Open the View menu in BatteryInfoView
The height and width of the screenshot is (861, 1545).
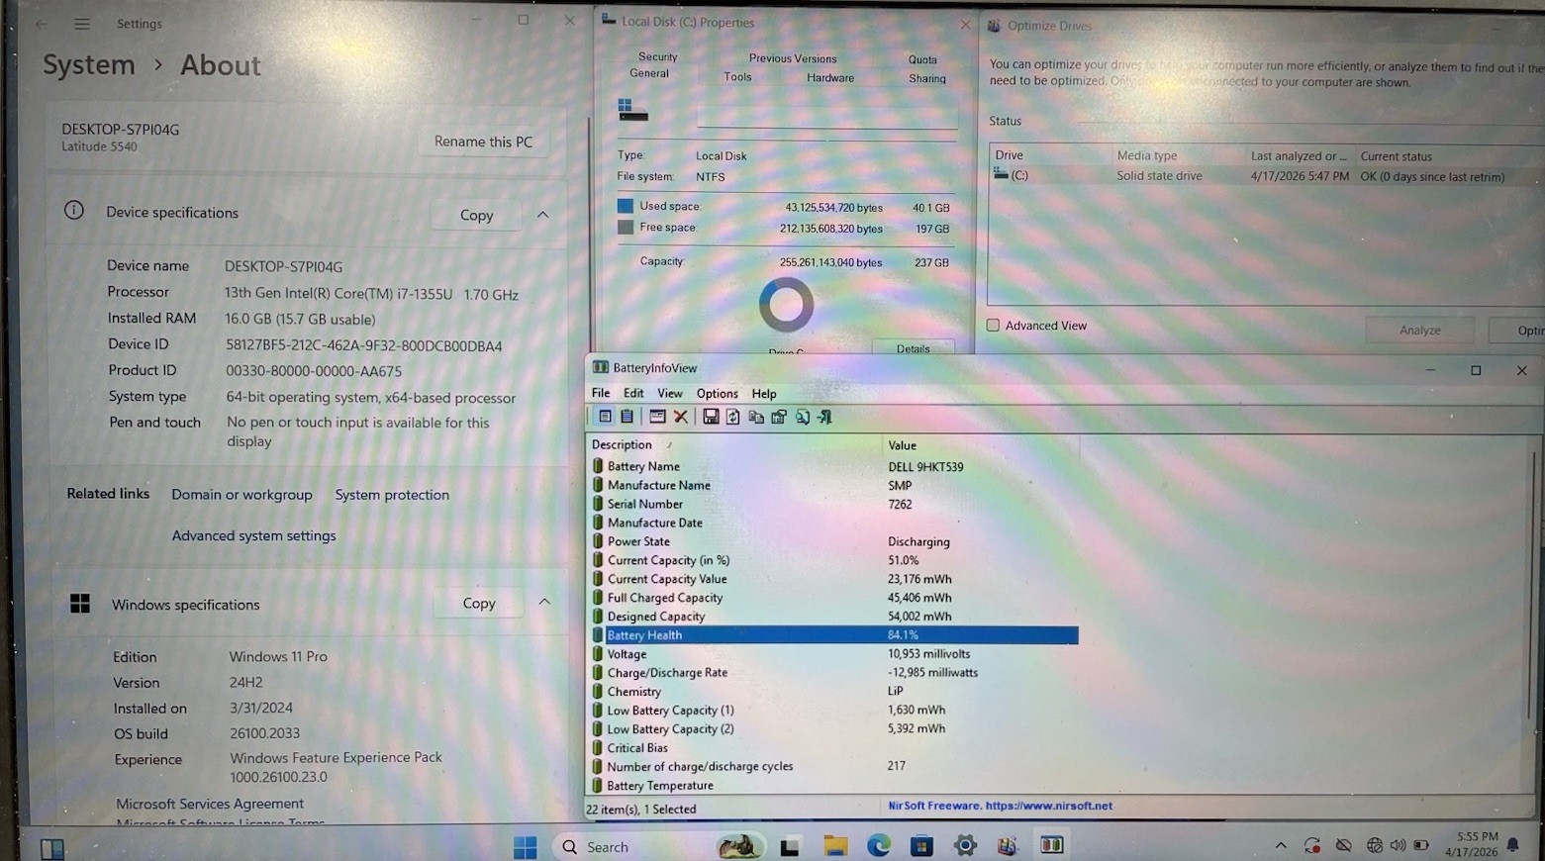point(670,393)
